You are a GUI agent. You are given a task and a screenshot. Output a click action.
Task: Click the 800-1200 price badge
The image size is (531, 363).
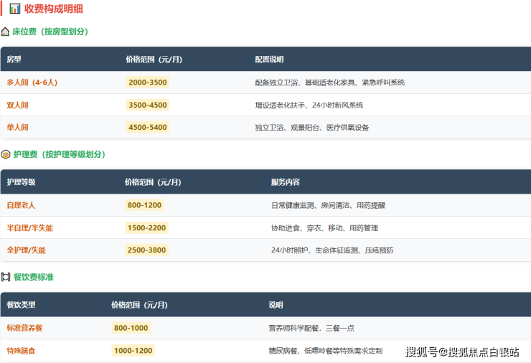[x=145, y=205]
